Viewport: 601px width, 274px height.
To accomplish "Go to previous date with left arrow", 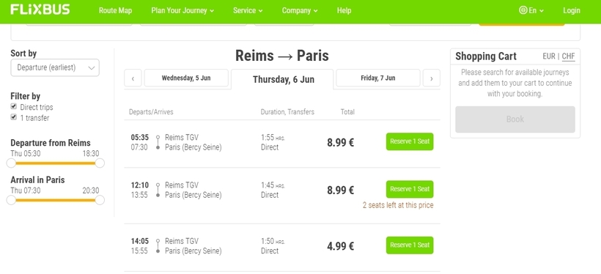I will tap(133, 78).
